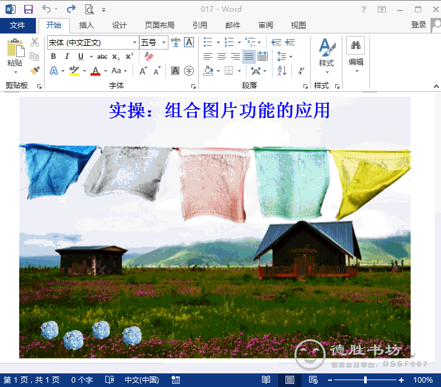This screenshot has width=441, height=387.
Task: Switch to the 视图 (View) tab
Action: click(298, 25)
